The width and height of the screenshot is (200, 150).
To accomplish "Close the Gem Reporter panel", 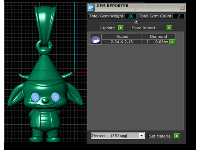I will [182, 7].
